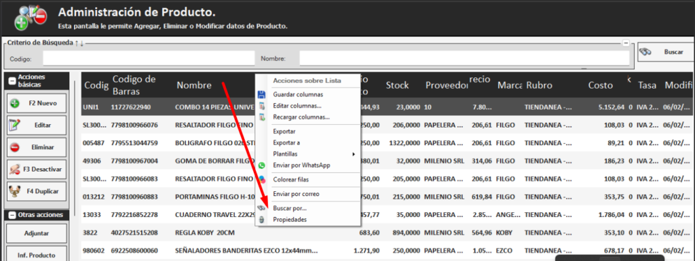The image size is (695, 261).
Task: Choose Buscar por... menu entry
Action: (x=290, y=208)
